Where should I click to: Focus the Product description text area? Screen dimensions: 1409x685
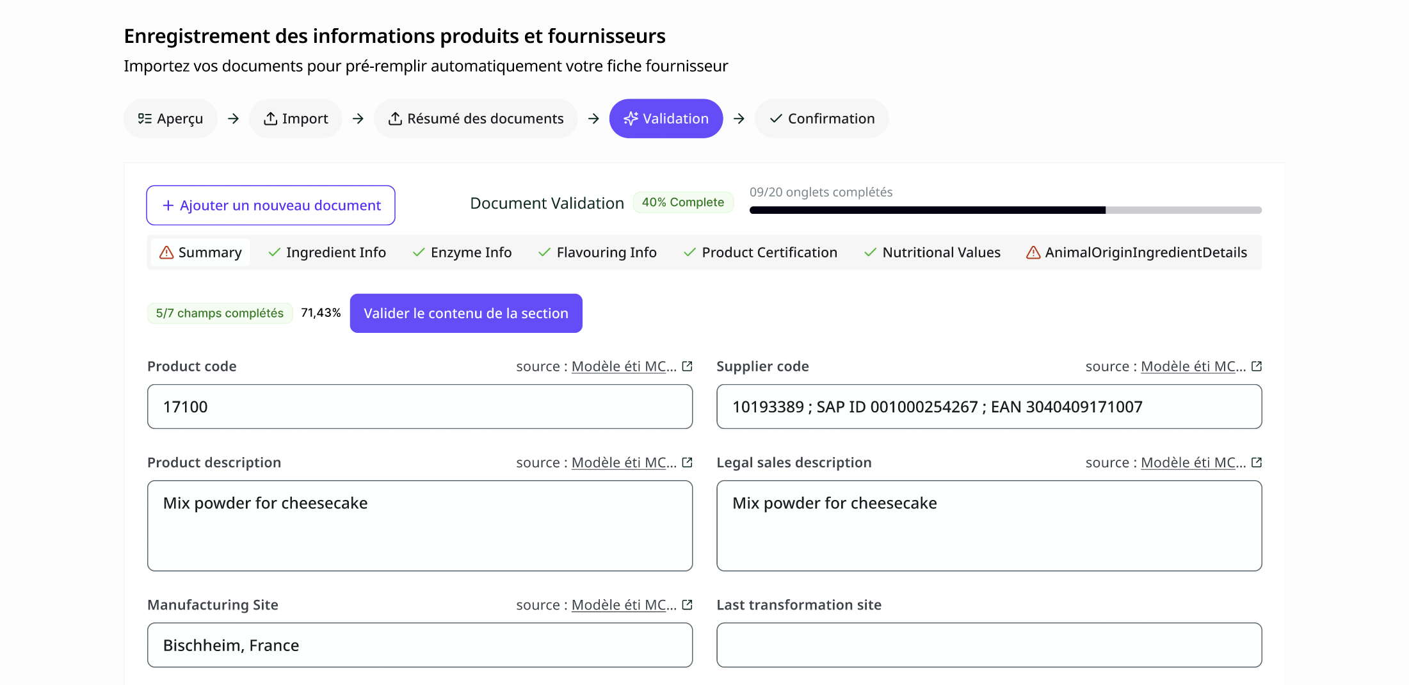[x=420, y=526]
